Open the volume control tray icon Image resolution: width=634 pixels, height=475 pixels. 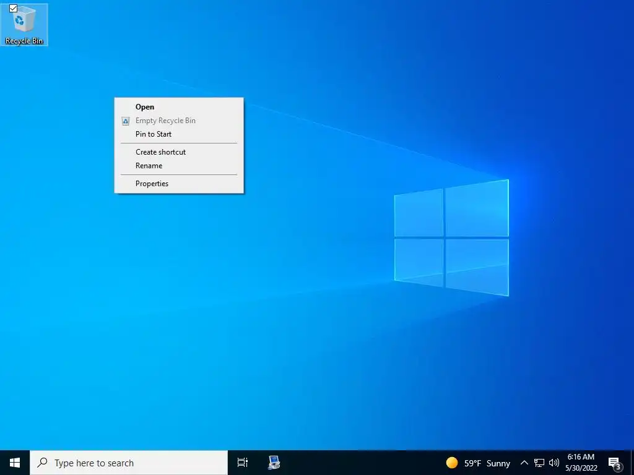(554, 463)
